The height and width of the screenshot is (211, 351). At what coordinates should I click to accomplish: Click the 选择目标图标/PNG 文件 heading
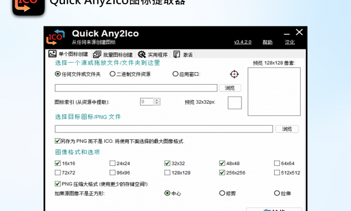coord(88,117)
